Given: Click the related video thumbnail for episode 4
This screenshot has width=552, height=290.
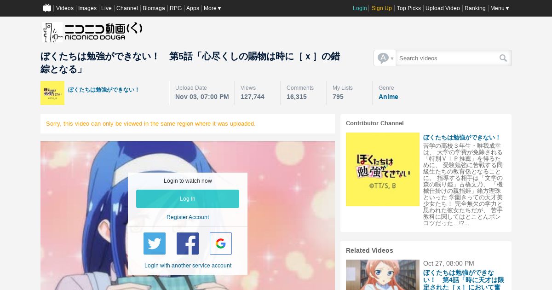Looking at the screenshot, I should click(383, 275).
